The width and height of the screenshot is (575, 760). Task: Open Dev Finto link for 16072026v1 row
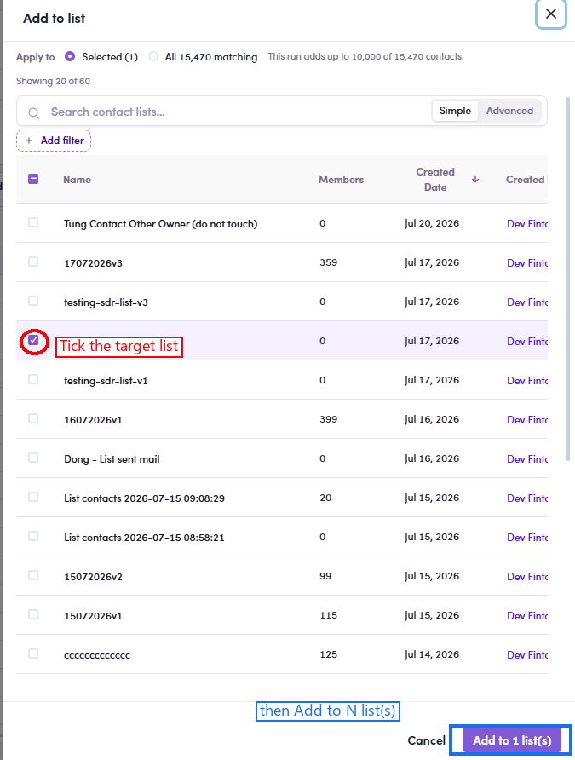pyautogui.click(x=527, y=420)
